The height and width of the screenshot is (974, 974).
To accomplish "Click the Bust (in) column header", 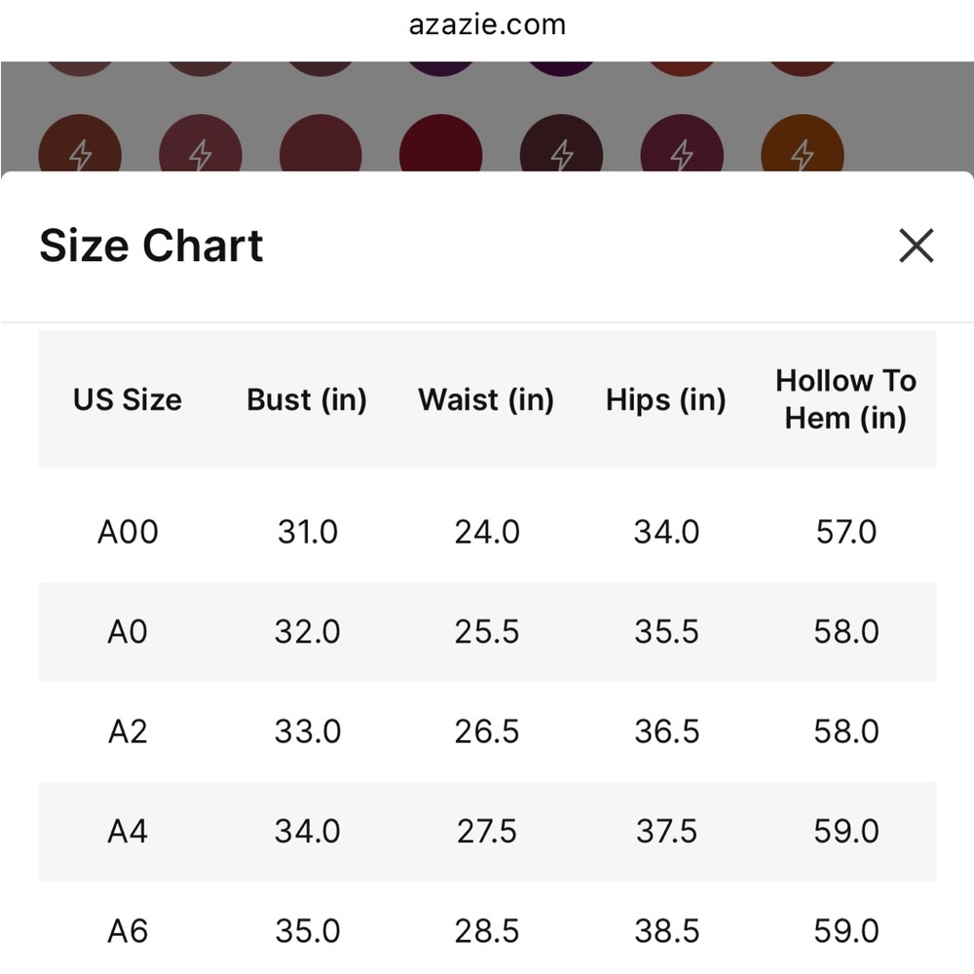I will (307, 399).
